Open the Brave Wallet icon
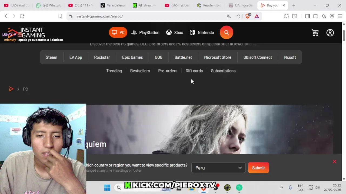 [315, 16]
